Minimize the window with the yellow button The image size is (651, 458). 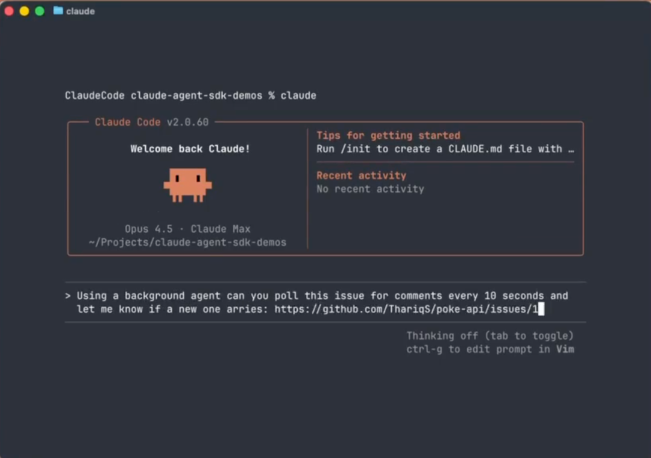[24, 11]
